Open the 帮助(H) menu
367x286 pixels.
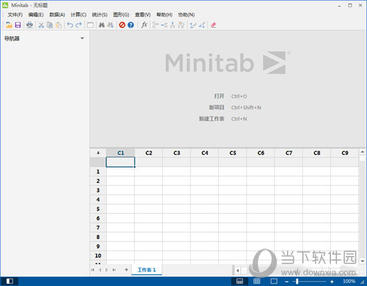164,15
